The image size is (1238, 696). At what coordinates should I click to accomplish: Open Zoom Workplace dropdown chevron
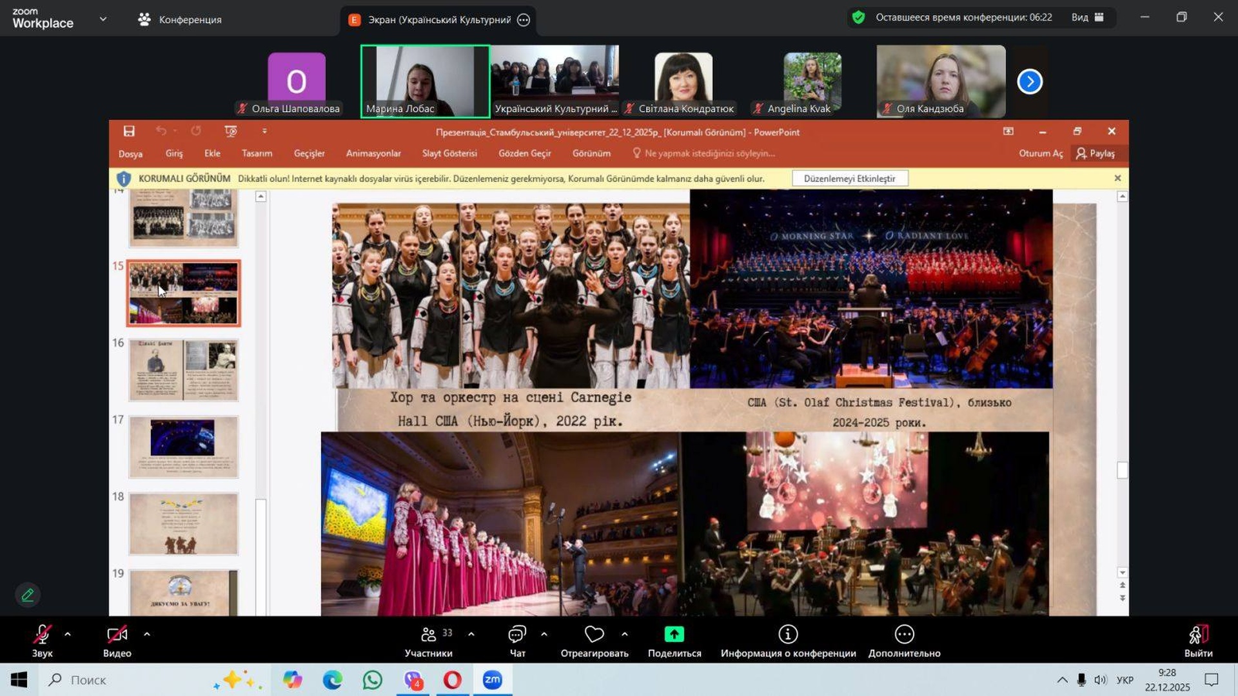(103, 19)
